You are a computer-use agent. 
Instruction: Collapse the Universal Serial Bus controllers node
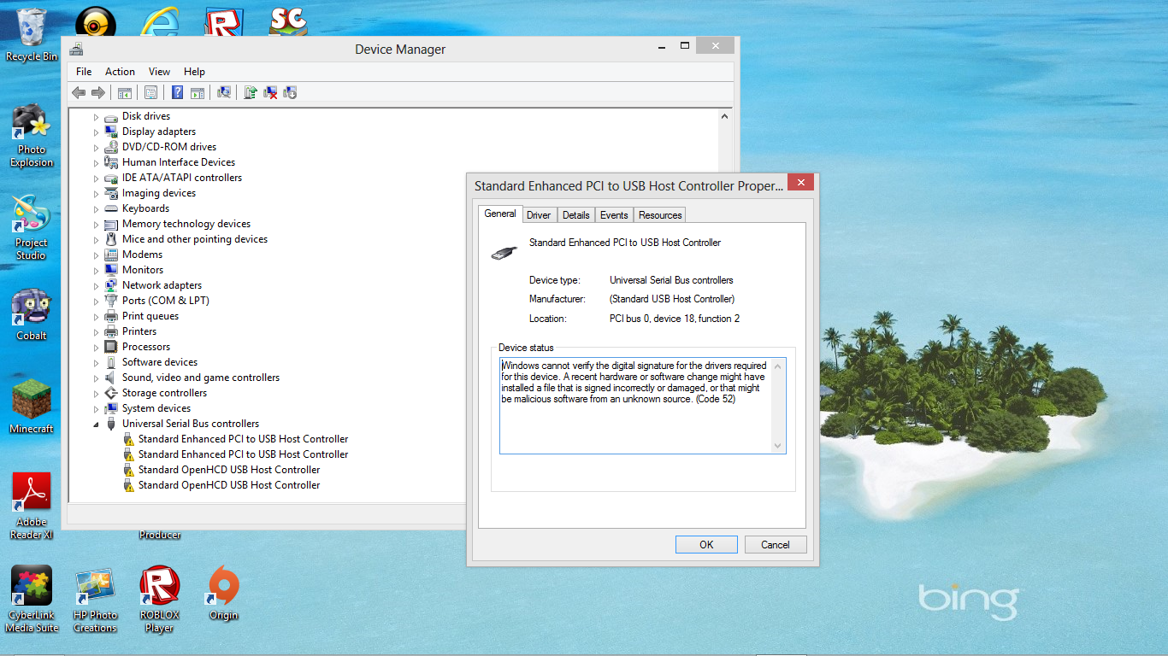[x=96, y=425]
